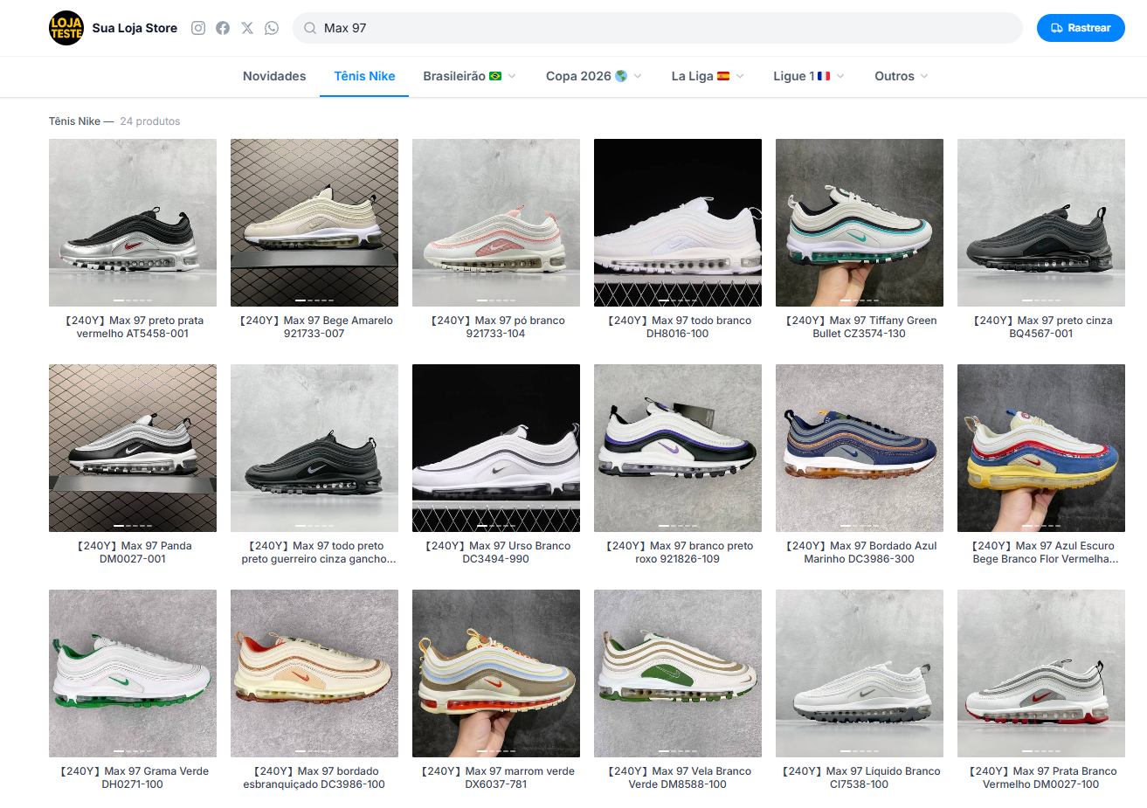Screen dimensions: 1147x808
Task: Click the title Max 97 Prata Branco Vermelho DM0027-100
Action: tap(1041, 777)
